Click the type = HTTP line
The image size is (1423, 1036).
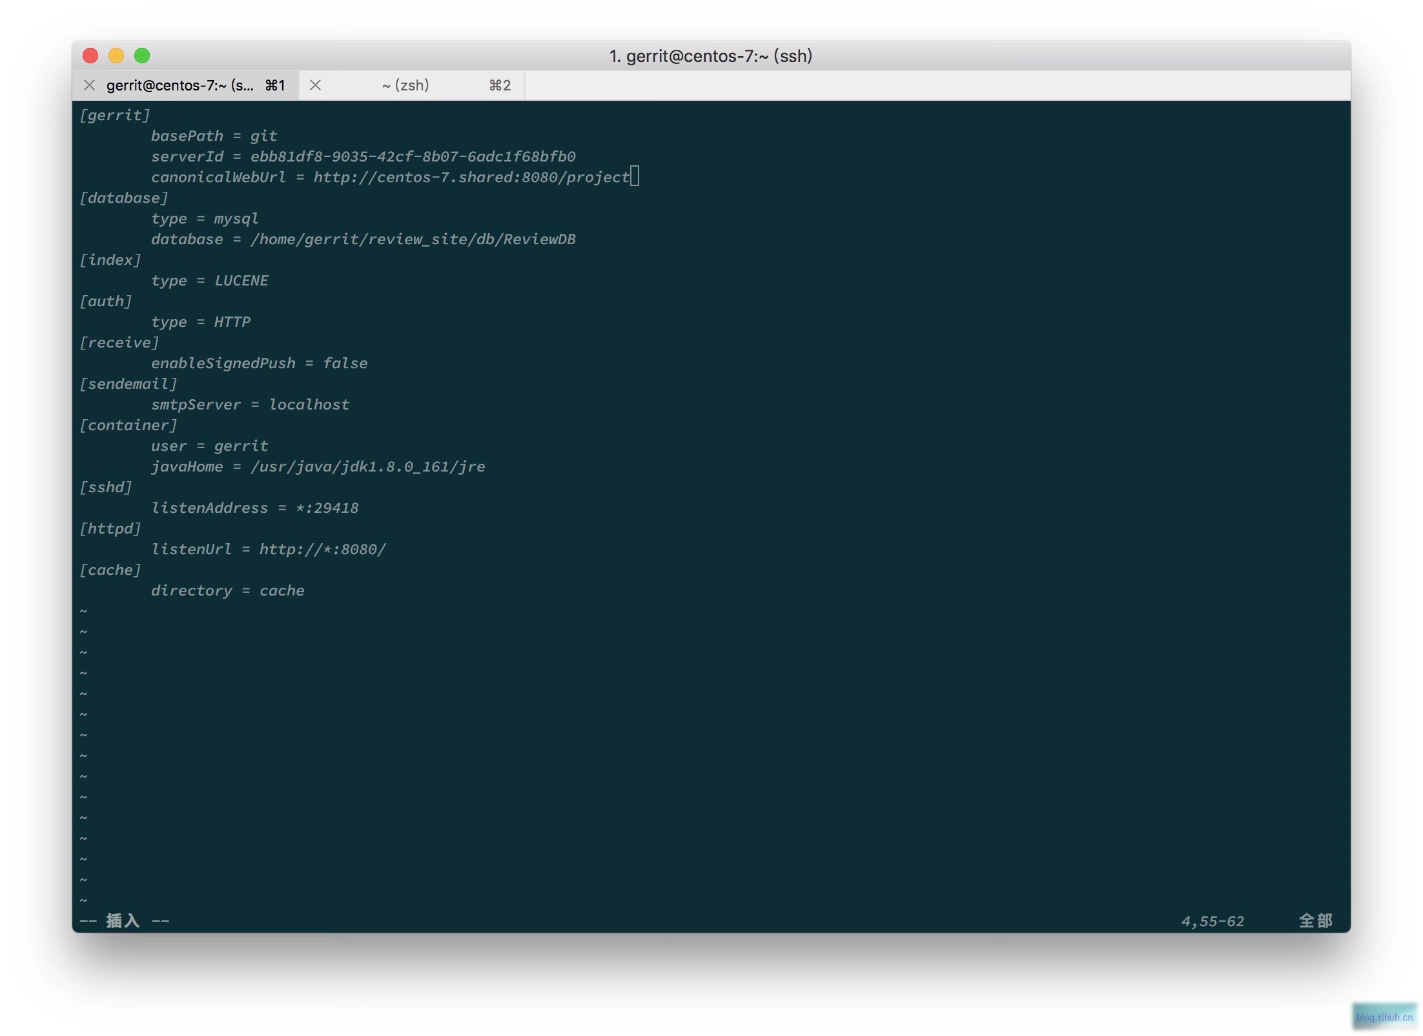point(201,322)
